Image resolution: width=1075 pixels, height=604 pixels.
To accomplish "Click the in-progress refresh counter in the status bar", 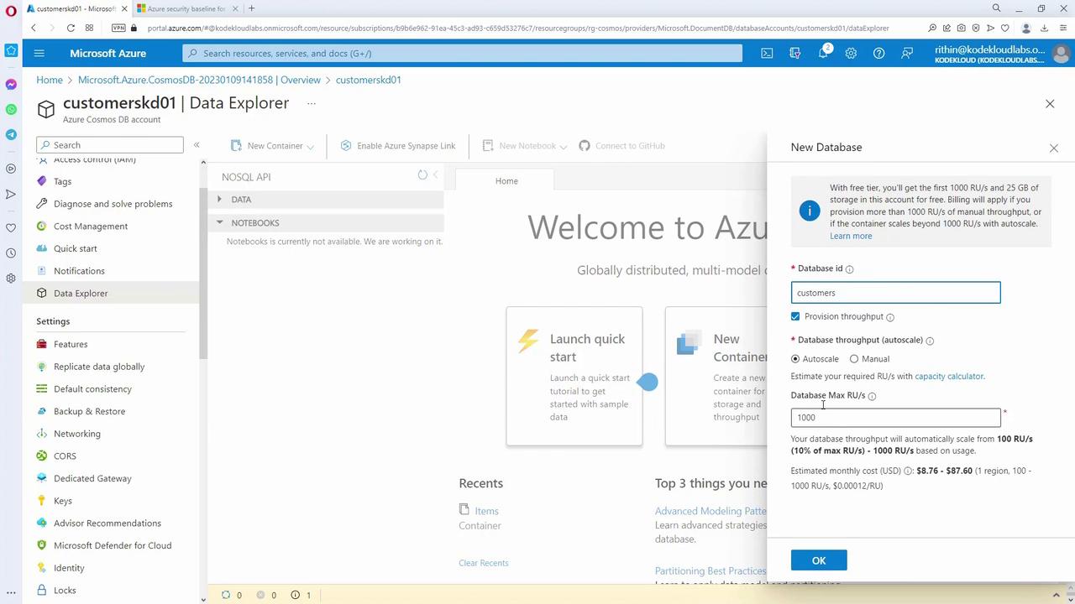I will pyautogui.click(x=231, y=595).
